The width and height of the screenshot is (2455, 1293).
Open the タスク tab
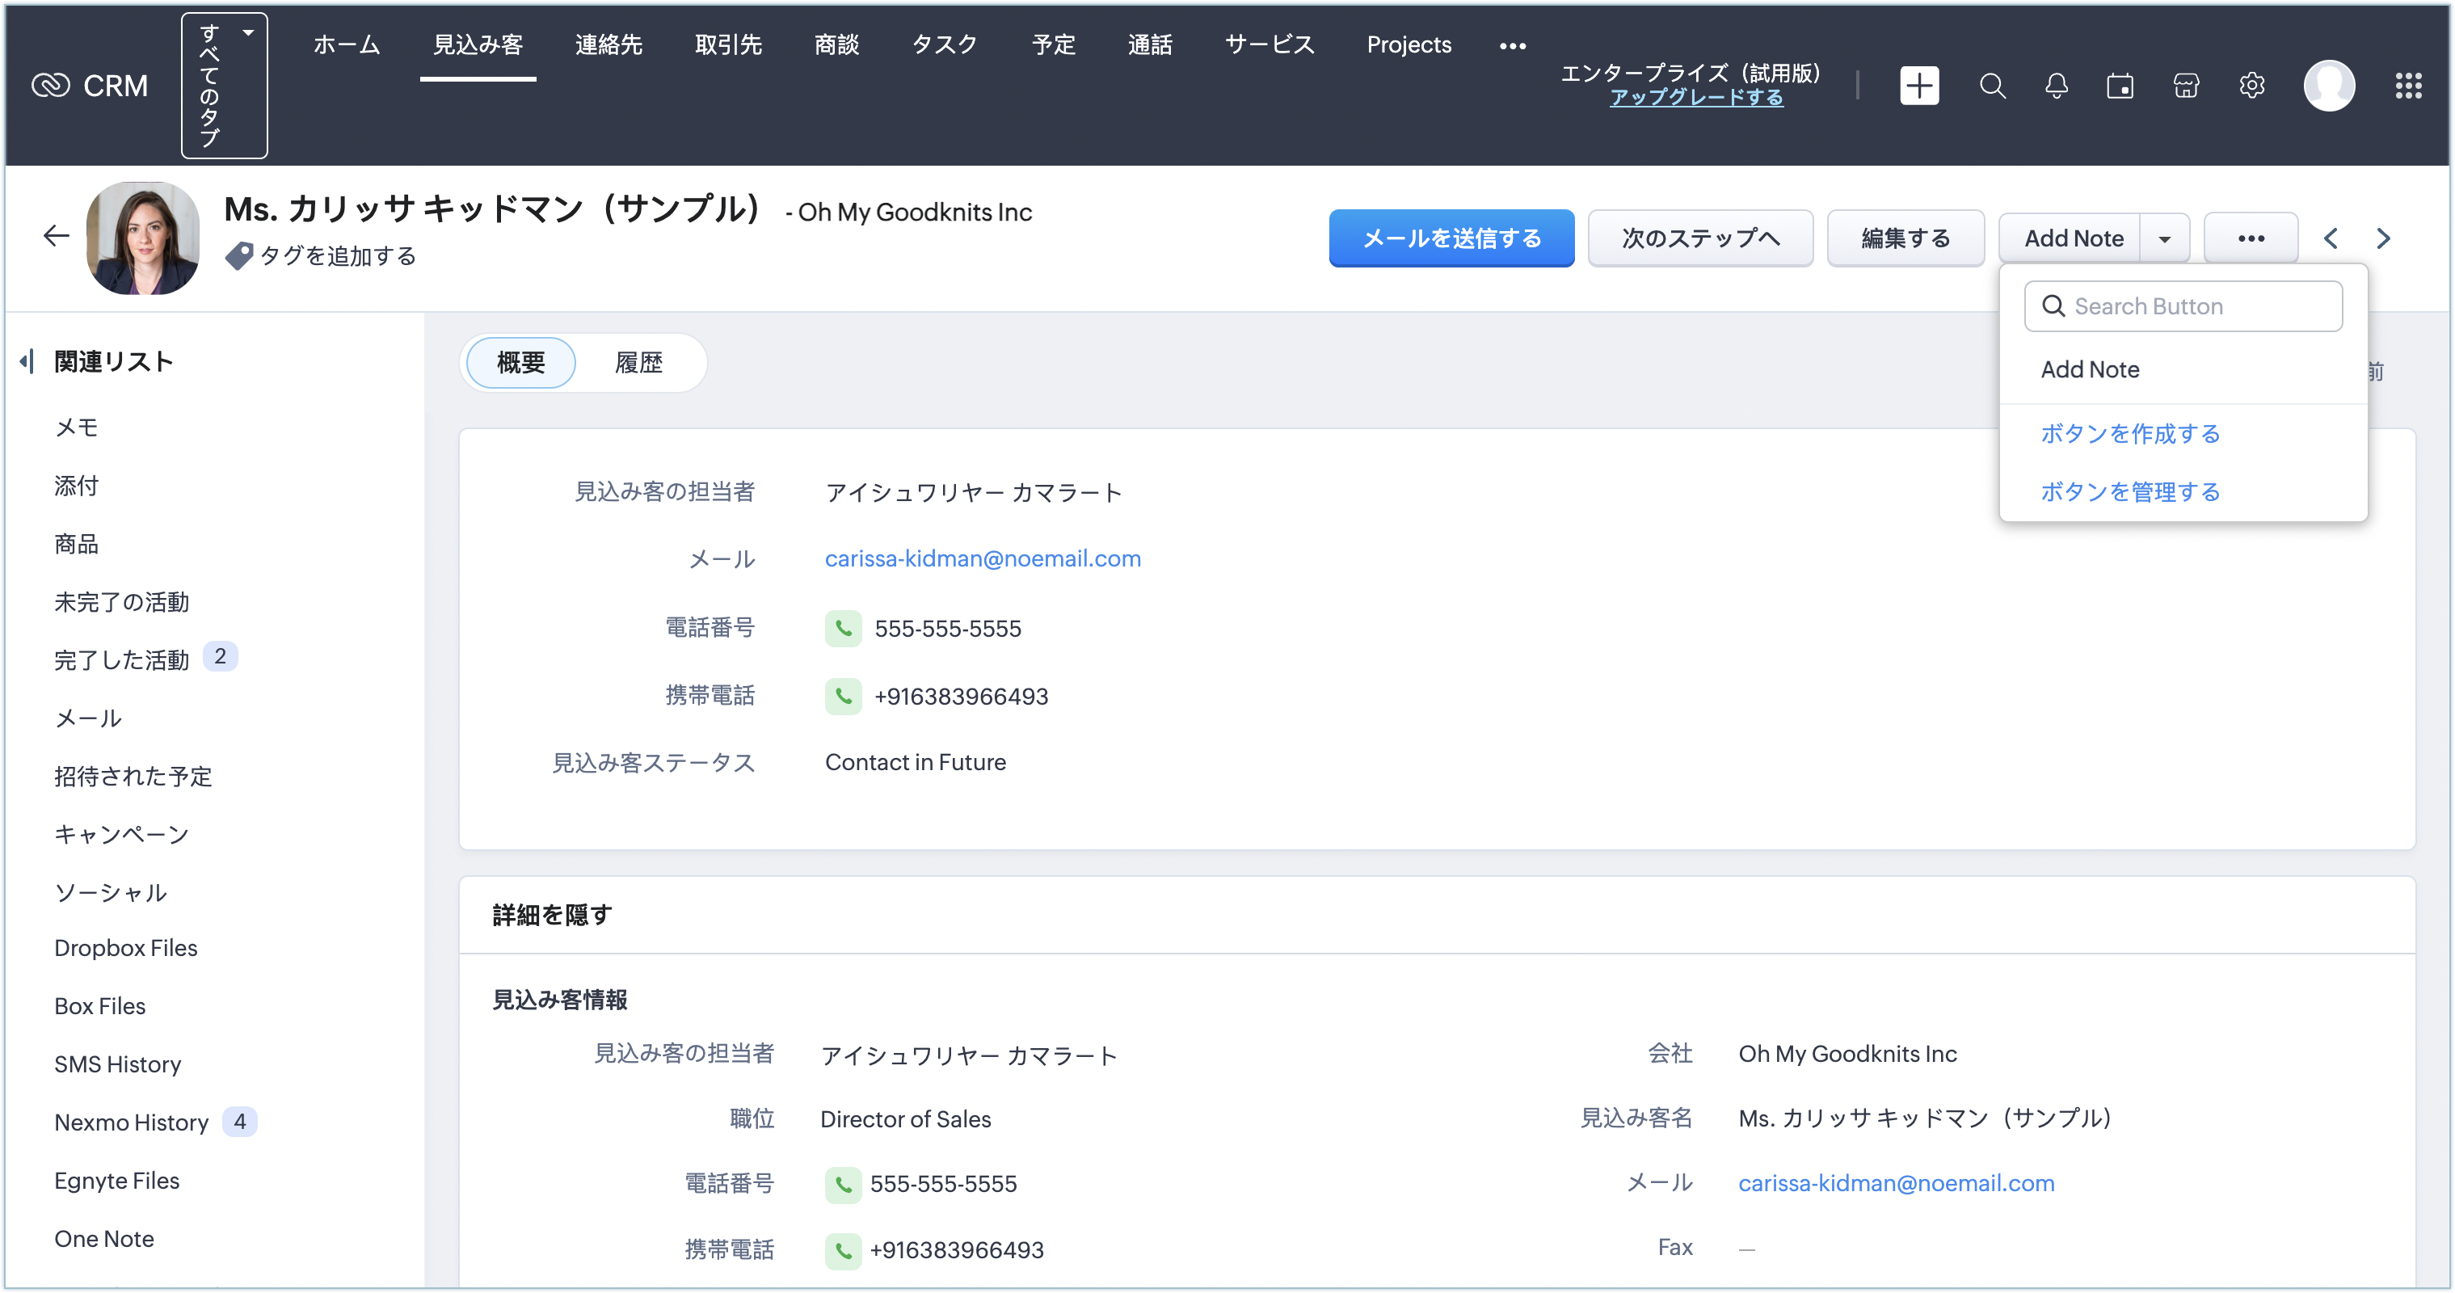[x=945, y=44]
